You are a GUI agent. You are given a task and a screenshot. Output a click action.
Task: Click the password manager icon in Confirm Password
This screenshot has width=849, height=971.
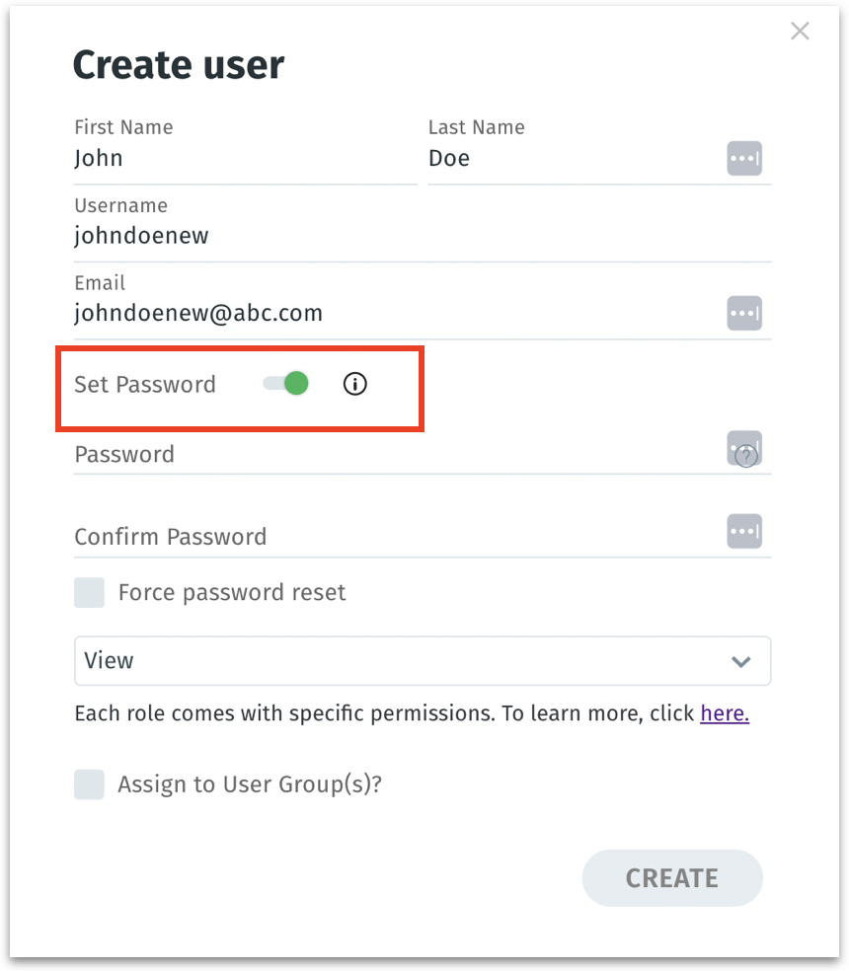tap(744, 531)
